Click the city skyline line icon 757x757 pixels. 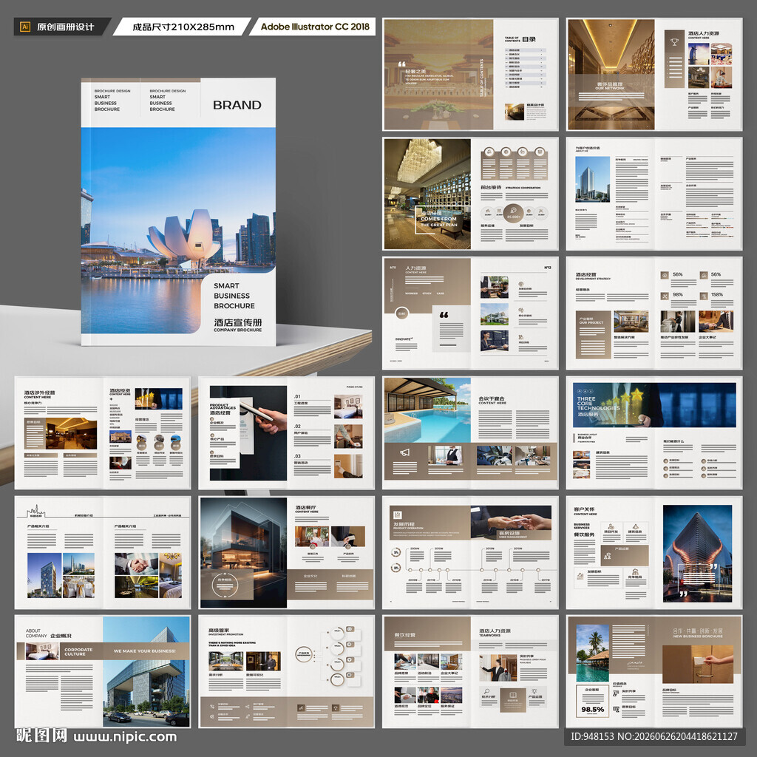coord(35,510)
